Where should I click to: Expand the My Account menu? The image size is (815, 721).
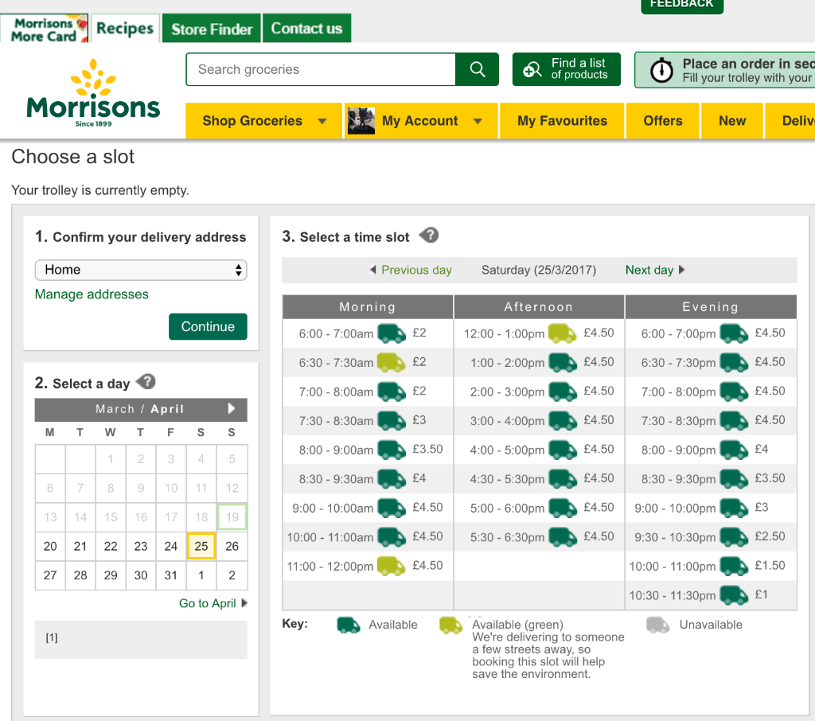(x=421, y=121)
